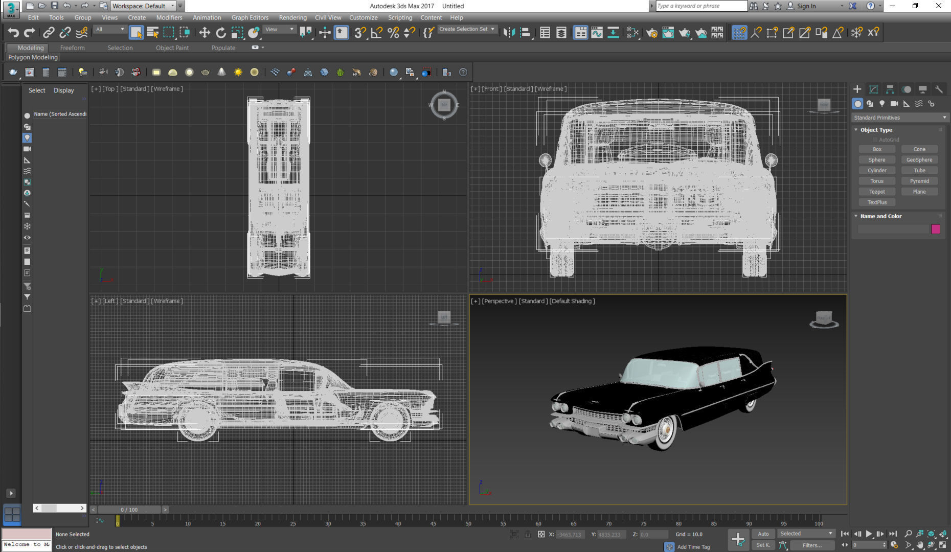The width and height of the screenshot is (951, 552).
Task: Select the Select Object tool
Action: click(x=137, y=33)
